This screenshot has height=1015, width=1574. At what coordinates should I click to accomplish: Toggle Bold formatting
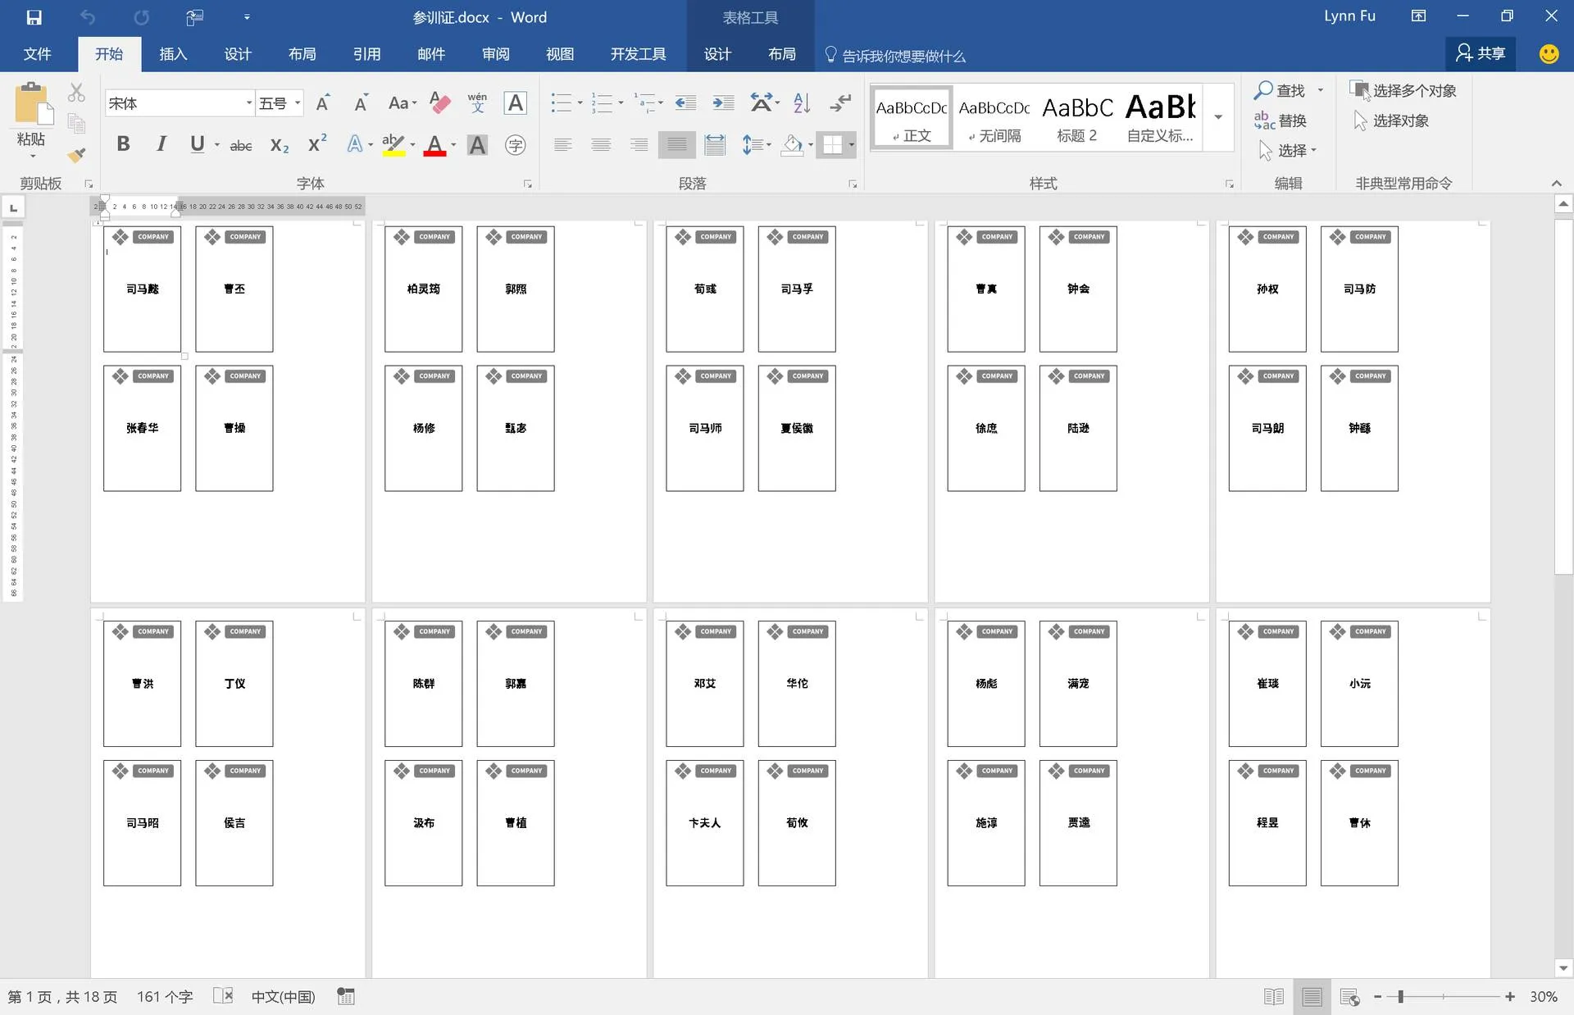click(x=123, y=145)
